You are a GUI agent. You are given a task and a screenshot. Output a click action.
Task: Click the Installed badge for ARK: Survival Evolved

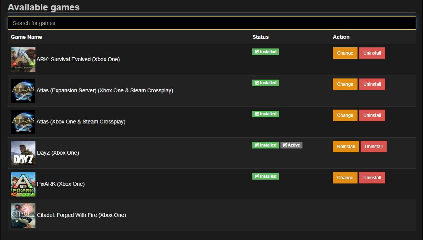tap(265, 52)
